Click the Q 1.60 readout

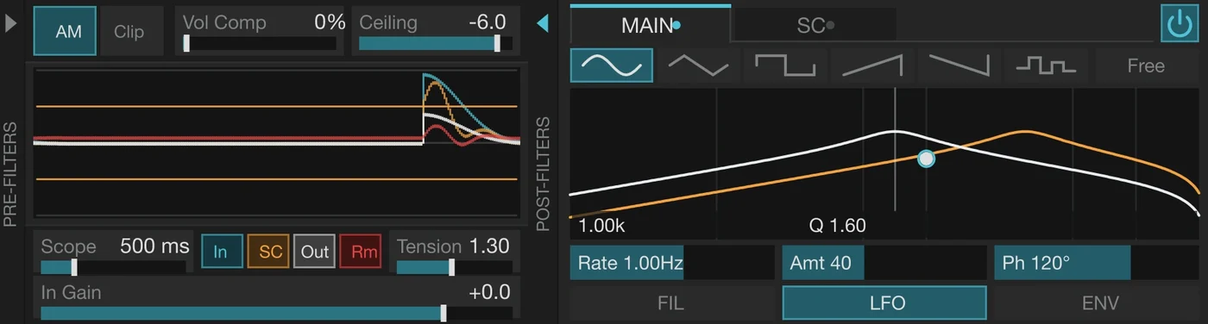(837, 227)
